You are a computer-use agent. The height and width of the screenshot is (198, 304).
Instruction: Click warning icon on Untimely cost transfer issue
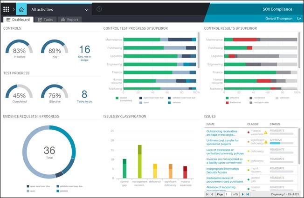click(266, 142)
